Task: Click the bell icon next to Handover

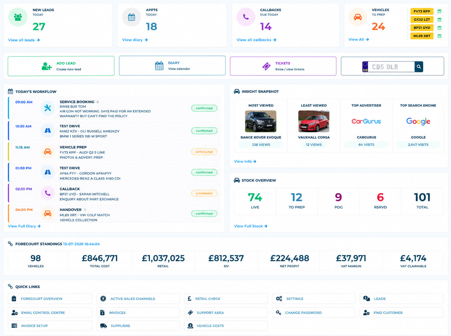Action: click(85, 210)
